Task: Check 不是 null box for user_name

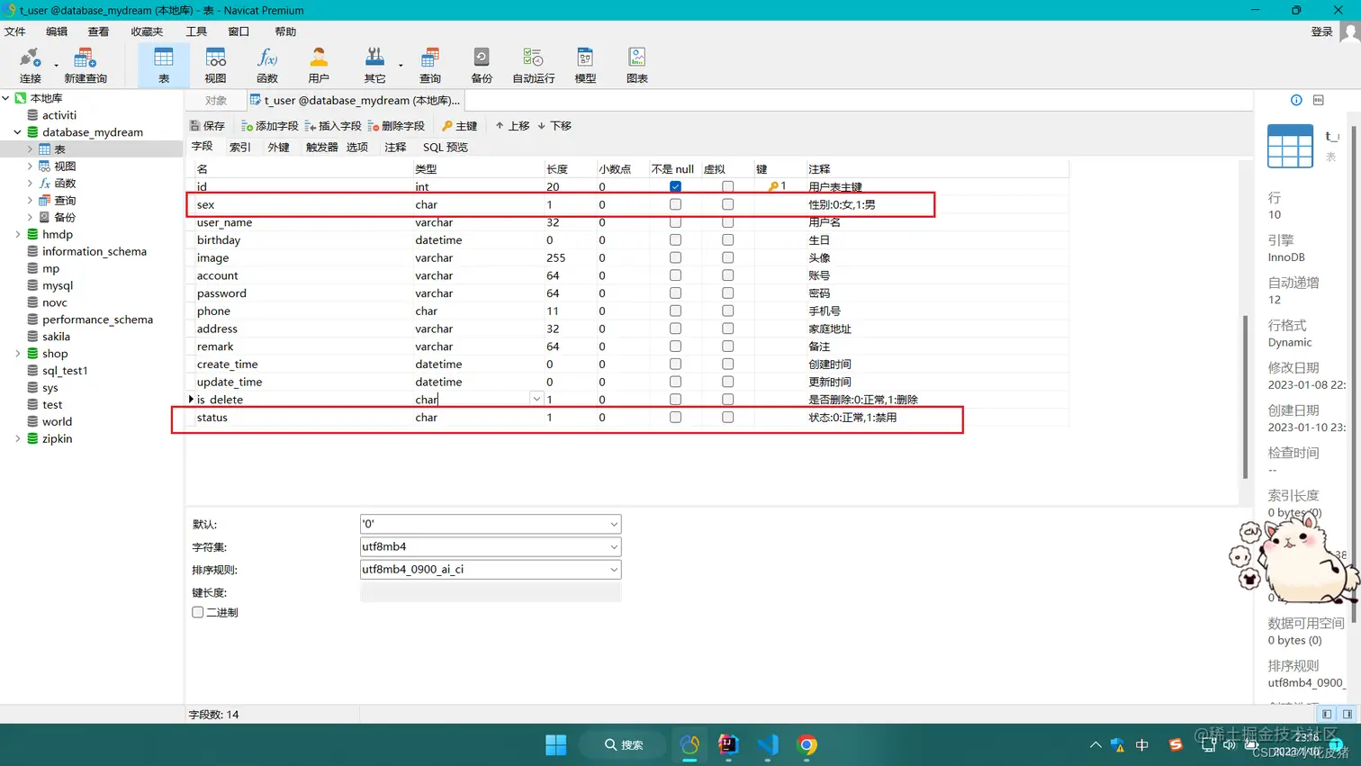Action: point(675,222)
